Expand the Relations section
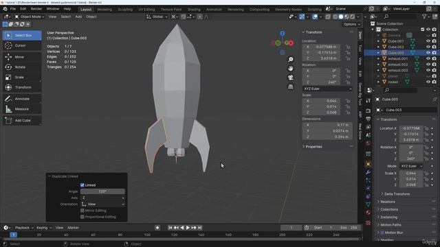The image size is (440, 247). click(x=388, y=202)
